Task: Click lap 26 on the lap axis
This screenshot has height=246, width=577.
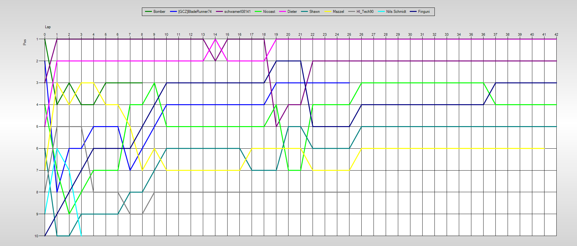Action: tap(361, 34)
